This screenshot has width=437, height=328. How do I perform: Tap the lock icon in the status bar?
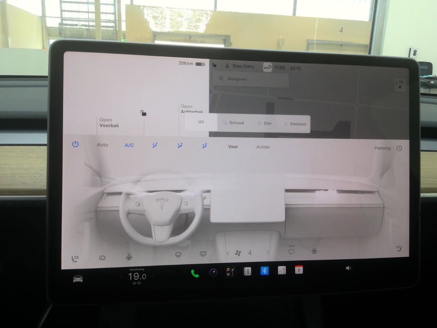[214, 65]
